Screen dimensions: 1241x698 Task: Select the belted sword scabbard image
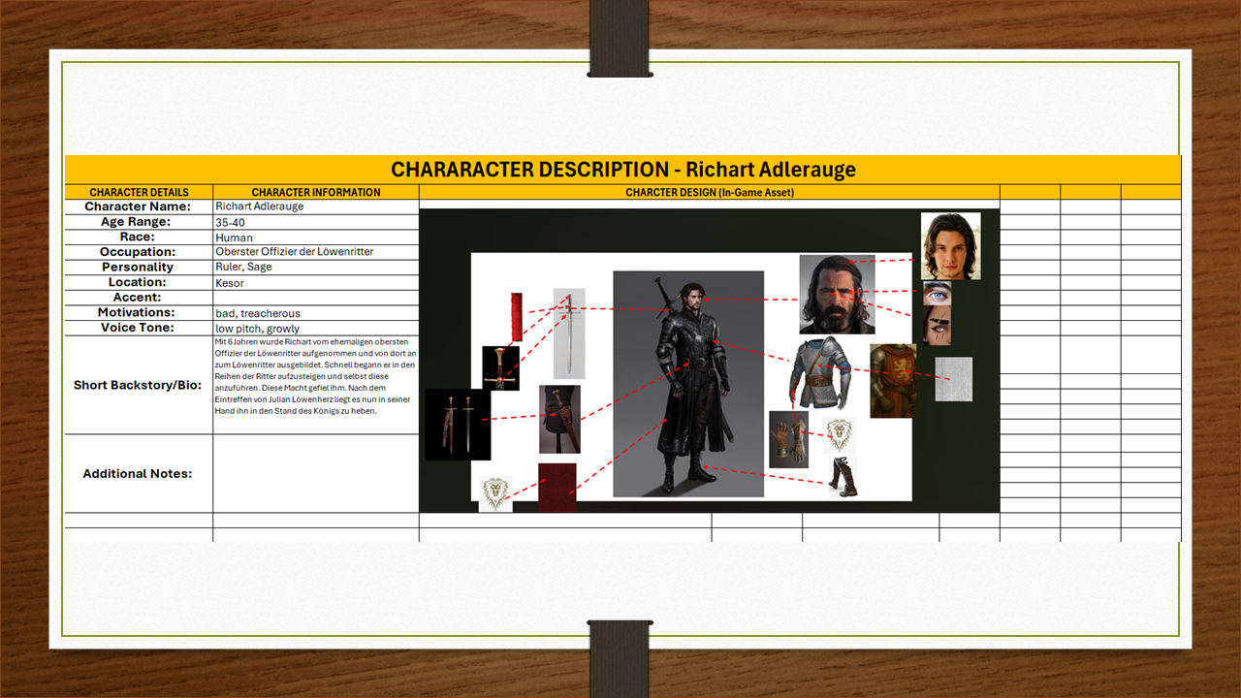559,419
